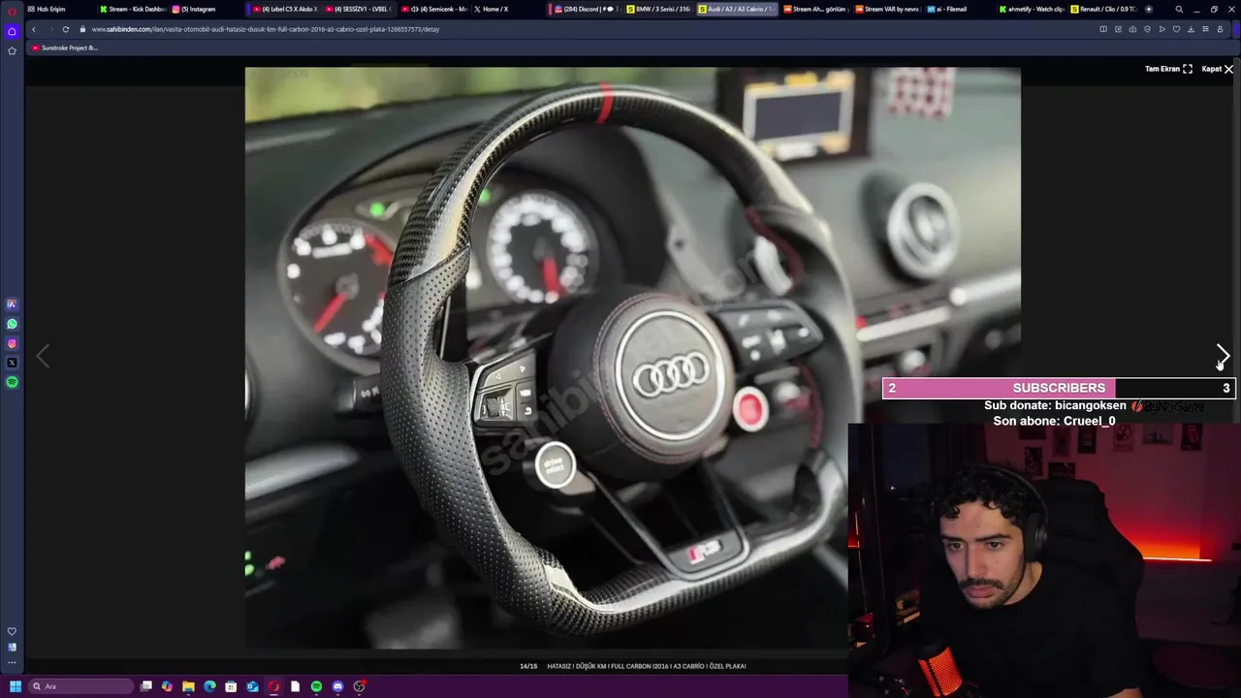Search open tabs magnifier icon
The image size is (1241, 698).
coord(1179,9)
